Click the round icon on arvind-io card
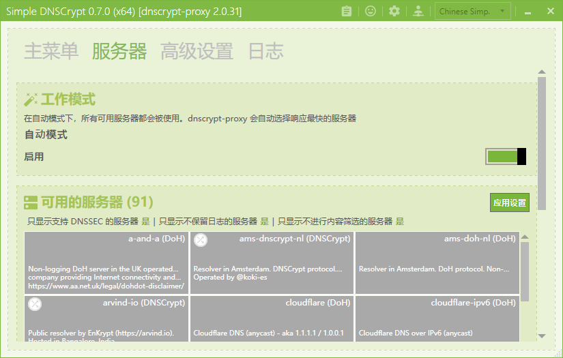Viewport: 563px width, 358px height. (x=35, y=304)
